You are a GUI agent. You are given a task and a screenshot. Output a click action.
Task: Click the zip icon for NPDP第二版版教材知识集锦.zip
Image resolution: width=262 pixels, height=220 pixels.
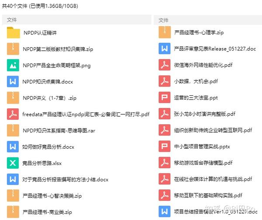13,49
